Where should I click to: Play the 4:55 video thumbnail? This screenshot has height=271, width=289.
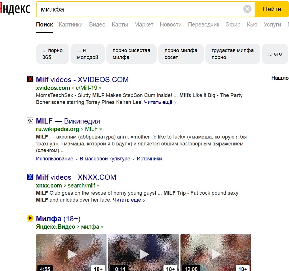(x=71, y=253)
